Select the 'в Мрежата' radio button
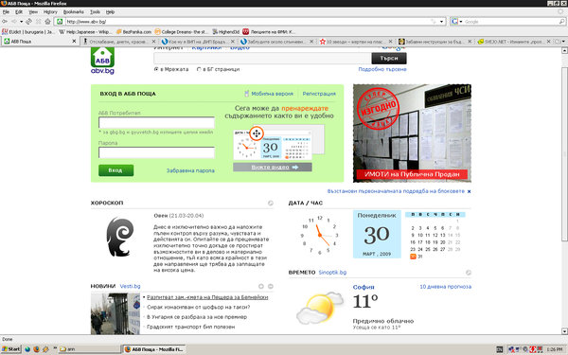Viewport: 568px width, 355px height. coord(156,69)
